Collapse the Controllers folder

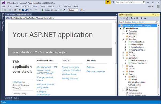(123, 58)
